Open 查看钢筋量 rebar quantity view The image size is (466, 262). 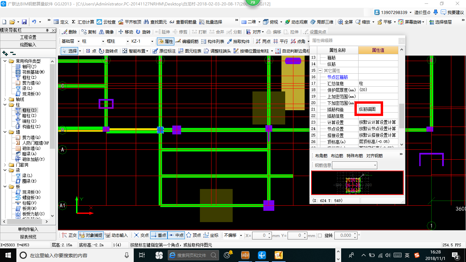(x=183, y=22)
